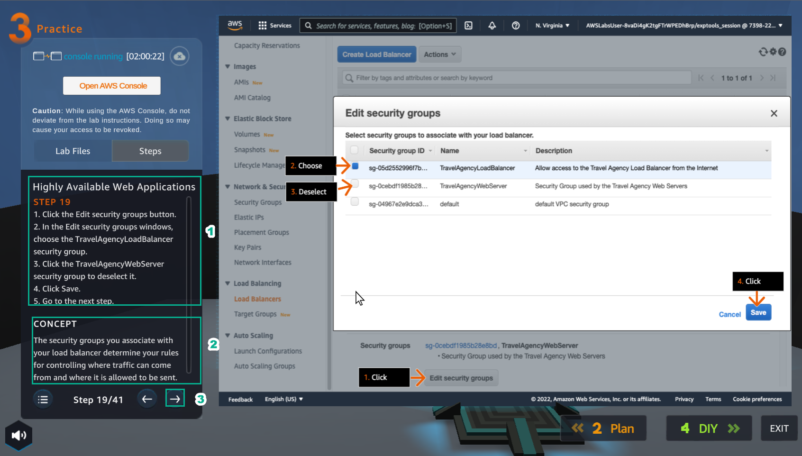Open AMI Catalog in sidebar
The height and width of the screenshot is (456, 802).
tap(252, 98)
